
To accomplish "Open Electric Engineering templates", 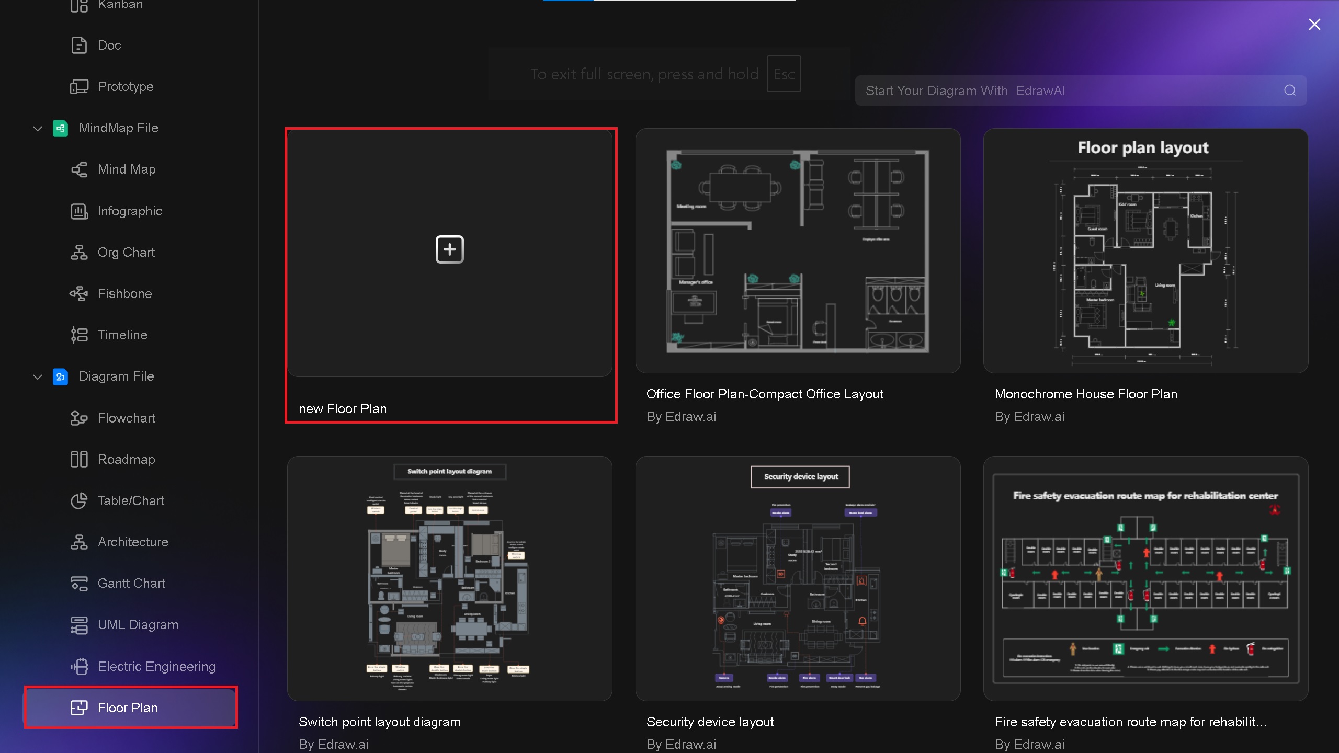I will point(131,667).
